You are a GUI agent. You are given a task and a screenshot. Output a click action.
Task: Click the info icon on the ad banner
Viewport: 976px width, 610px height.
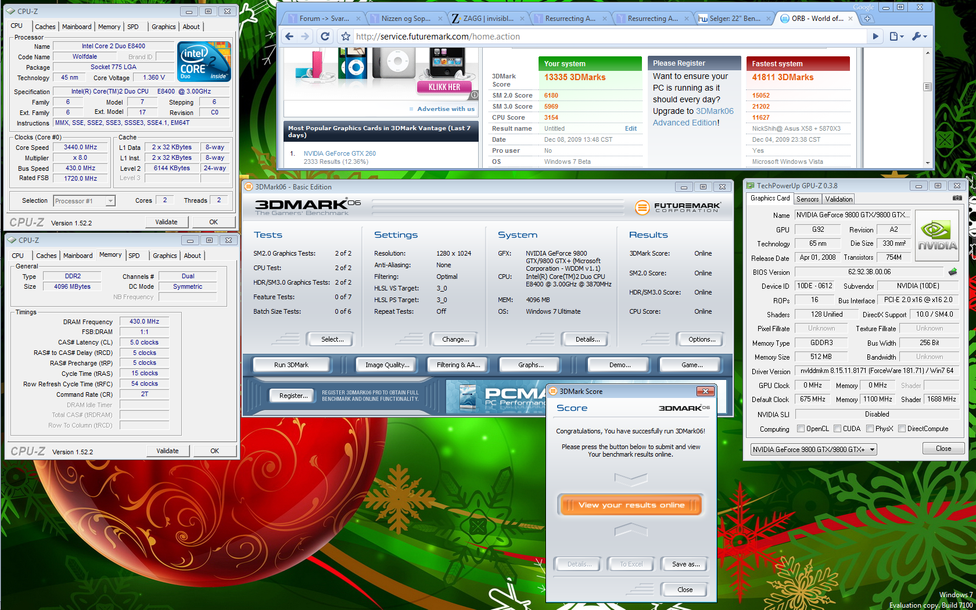(x=474, y=95)
